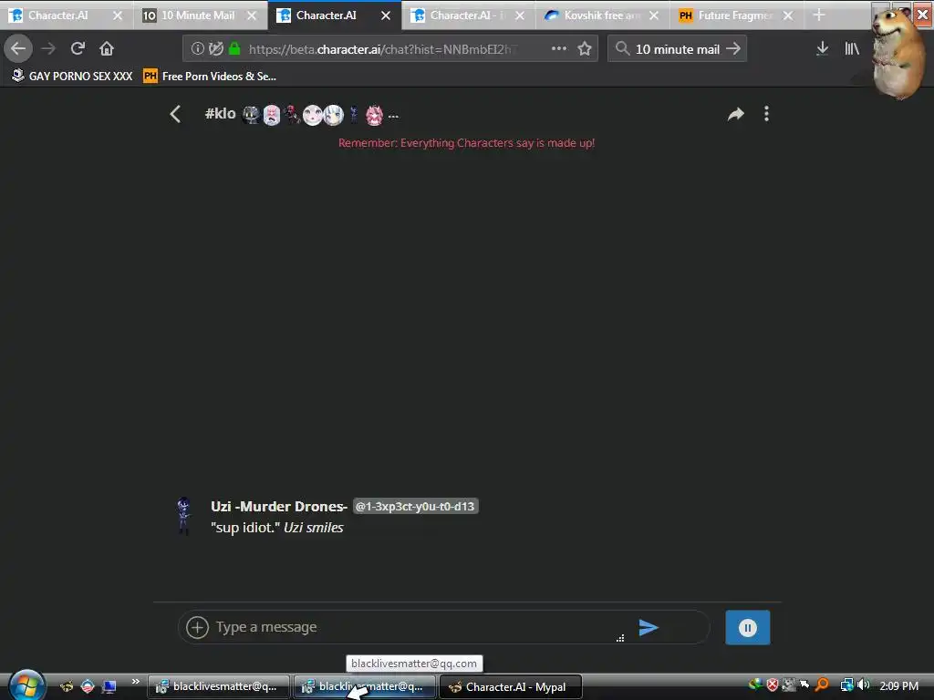The height and width of the screenshot is (700, 934).
Task: Open the page actions three-dot menu
Action: tap(559, 49)
